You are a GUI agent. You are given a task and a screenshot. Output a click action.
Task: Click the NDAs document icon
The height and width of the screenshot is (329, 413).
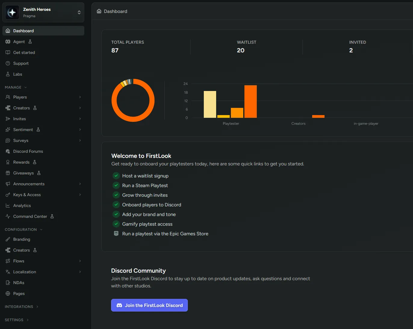8,283
